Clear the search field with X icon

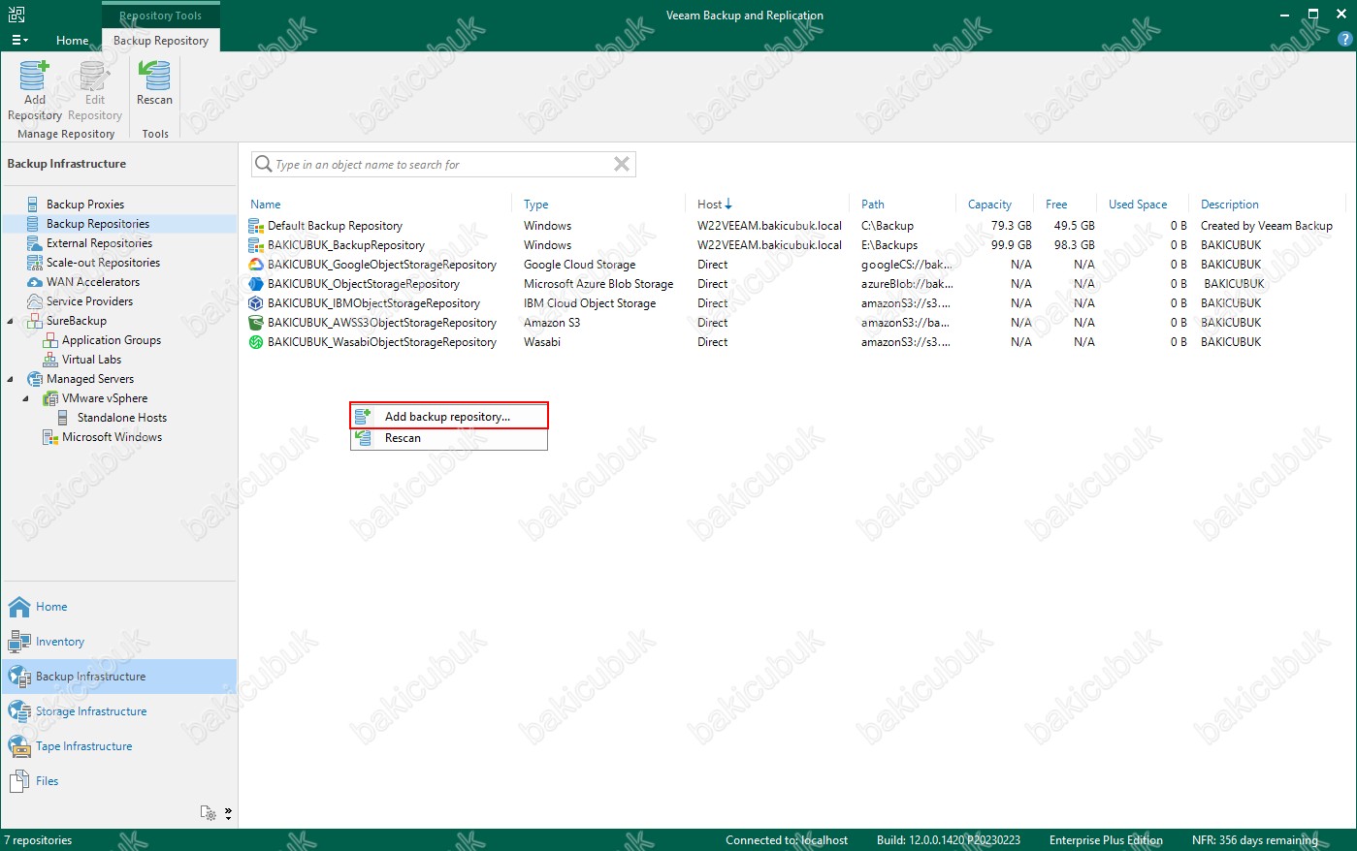(622, 165)
